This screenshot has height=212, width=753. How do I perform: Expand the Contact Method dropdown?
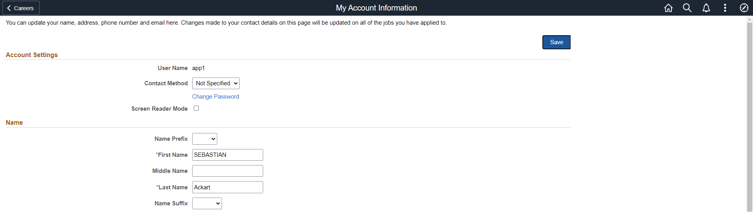coord(216,83)
